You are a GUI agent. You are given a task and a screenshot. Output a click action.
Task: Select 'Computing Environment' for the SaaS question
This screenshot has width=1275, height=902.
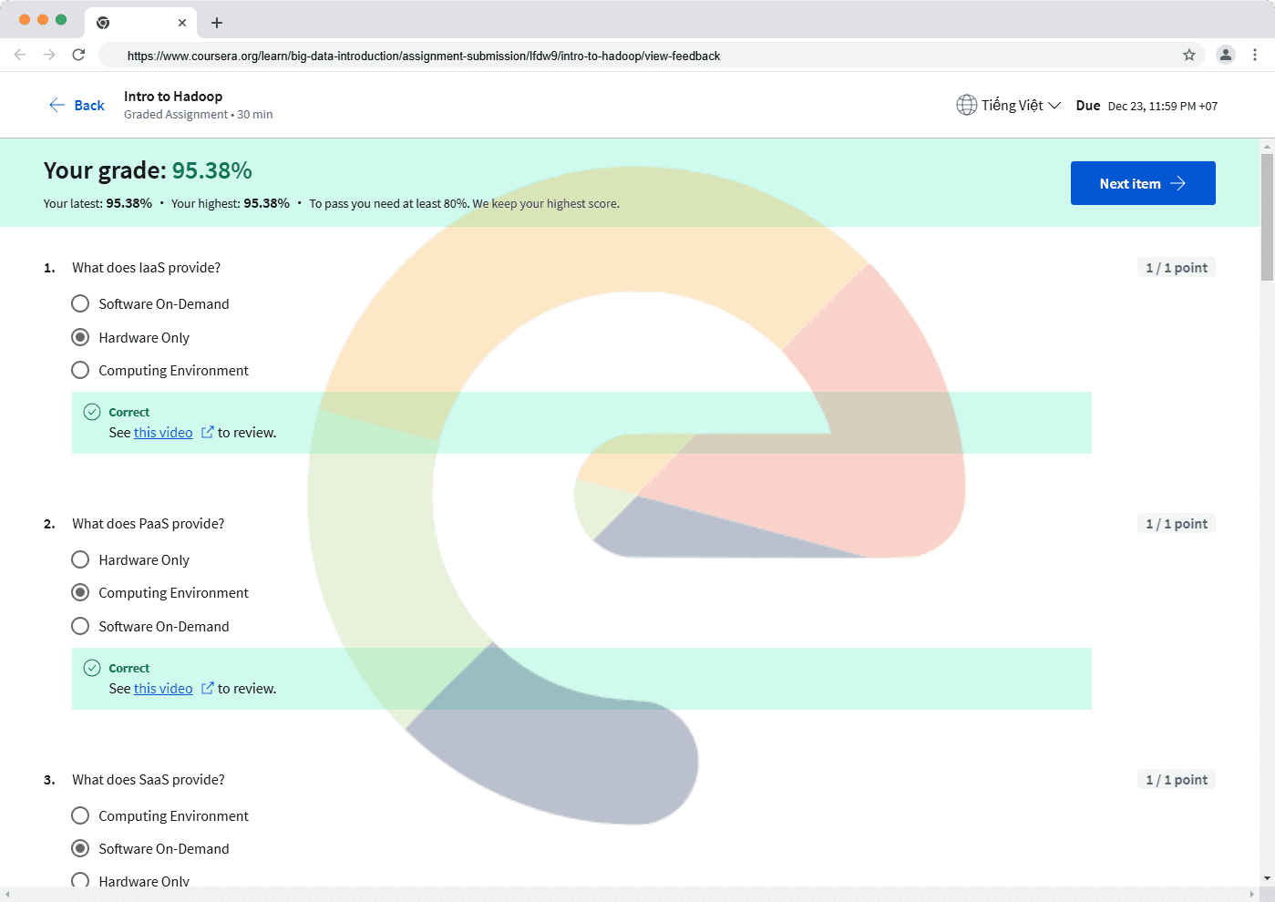80,815
